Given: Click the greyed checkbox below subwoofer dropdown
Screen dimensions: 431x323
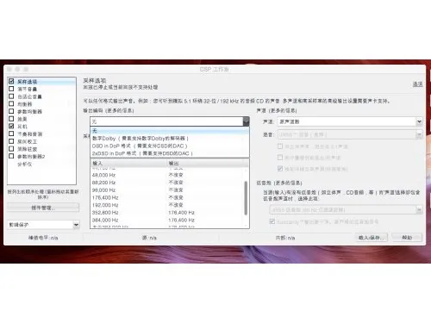Looking at the screenshot, I should coord(272,221).
